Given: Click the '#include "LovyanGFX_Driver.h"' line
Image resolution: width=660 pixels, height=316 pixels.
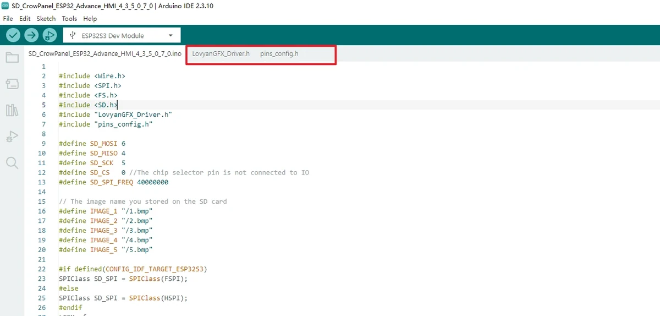Looking at the screenshot, I should point(116,115).
